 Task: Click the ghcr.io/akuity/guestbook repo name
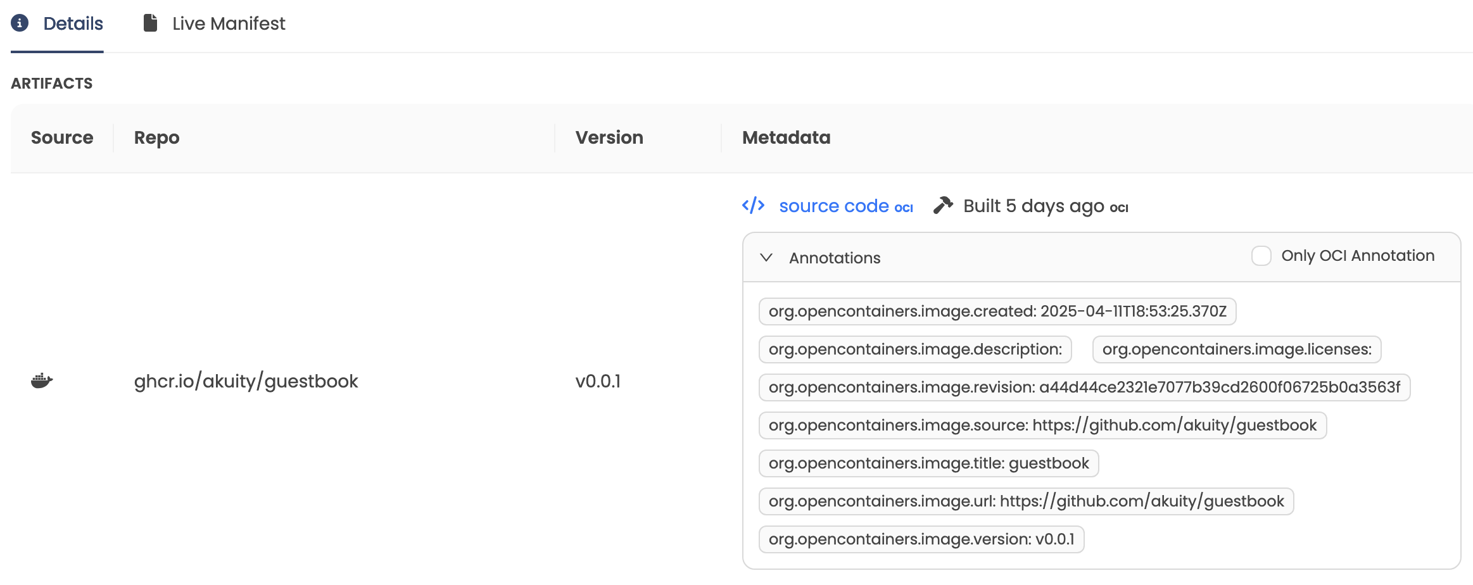click(x=246, y=381)
